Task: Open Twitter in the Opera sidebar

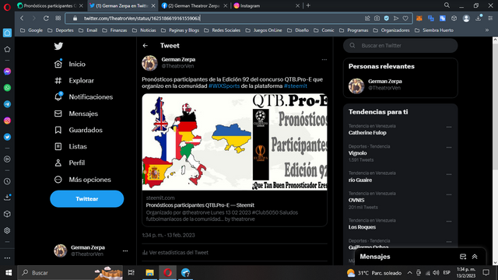Action: point(7,137)
